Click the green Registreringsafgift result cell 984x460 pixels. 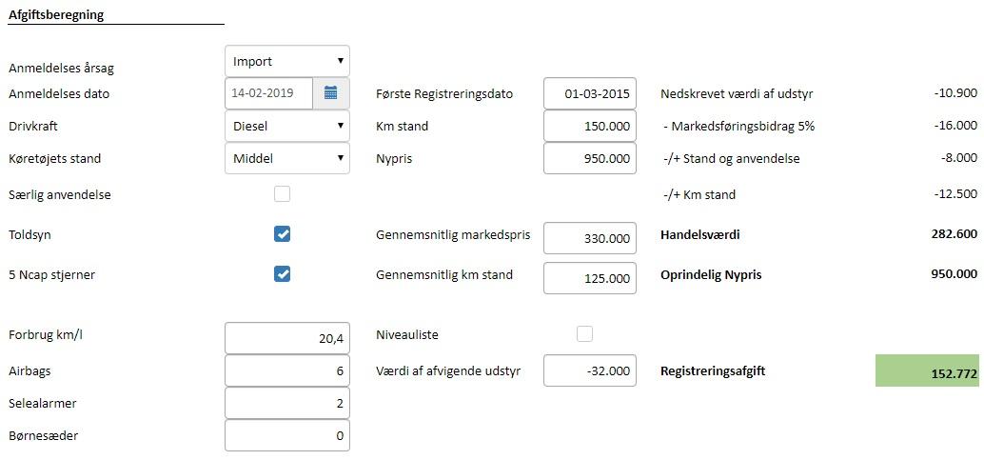pos(927,371)
